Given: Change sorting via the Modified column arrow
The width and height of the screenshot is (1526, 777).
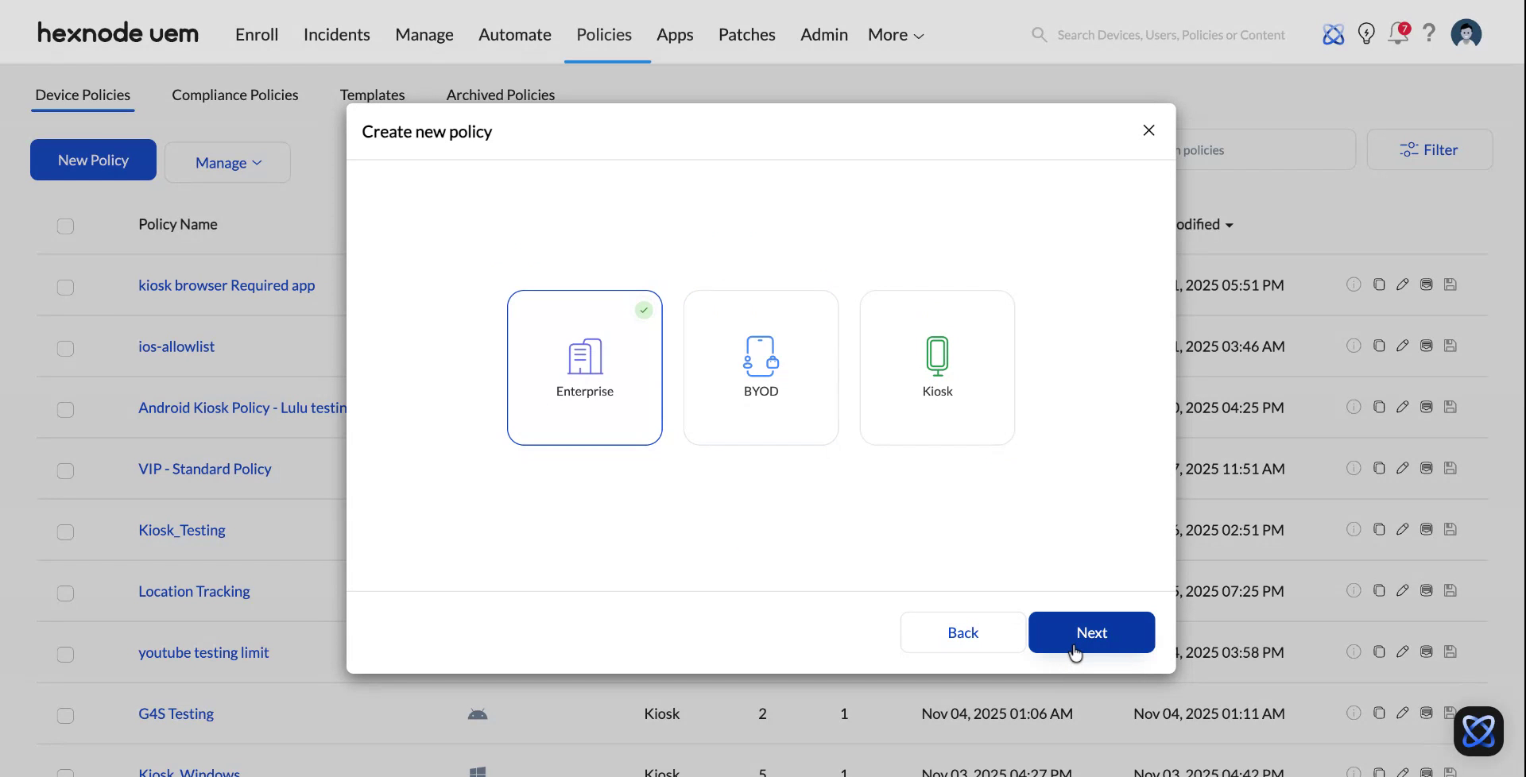Looking at the screenshot, I should coord(1228,225).
